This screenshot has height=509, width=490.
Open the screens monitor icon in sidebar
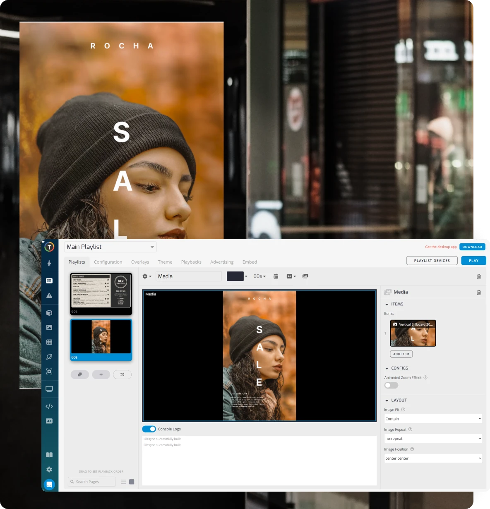(49, 389)
